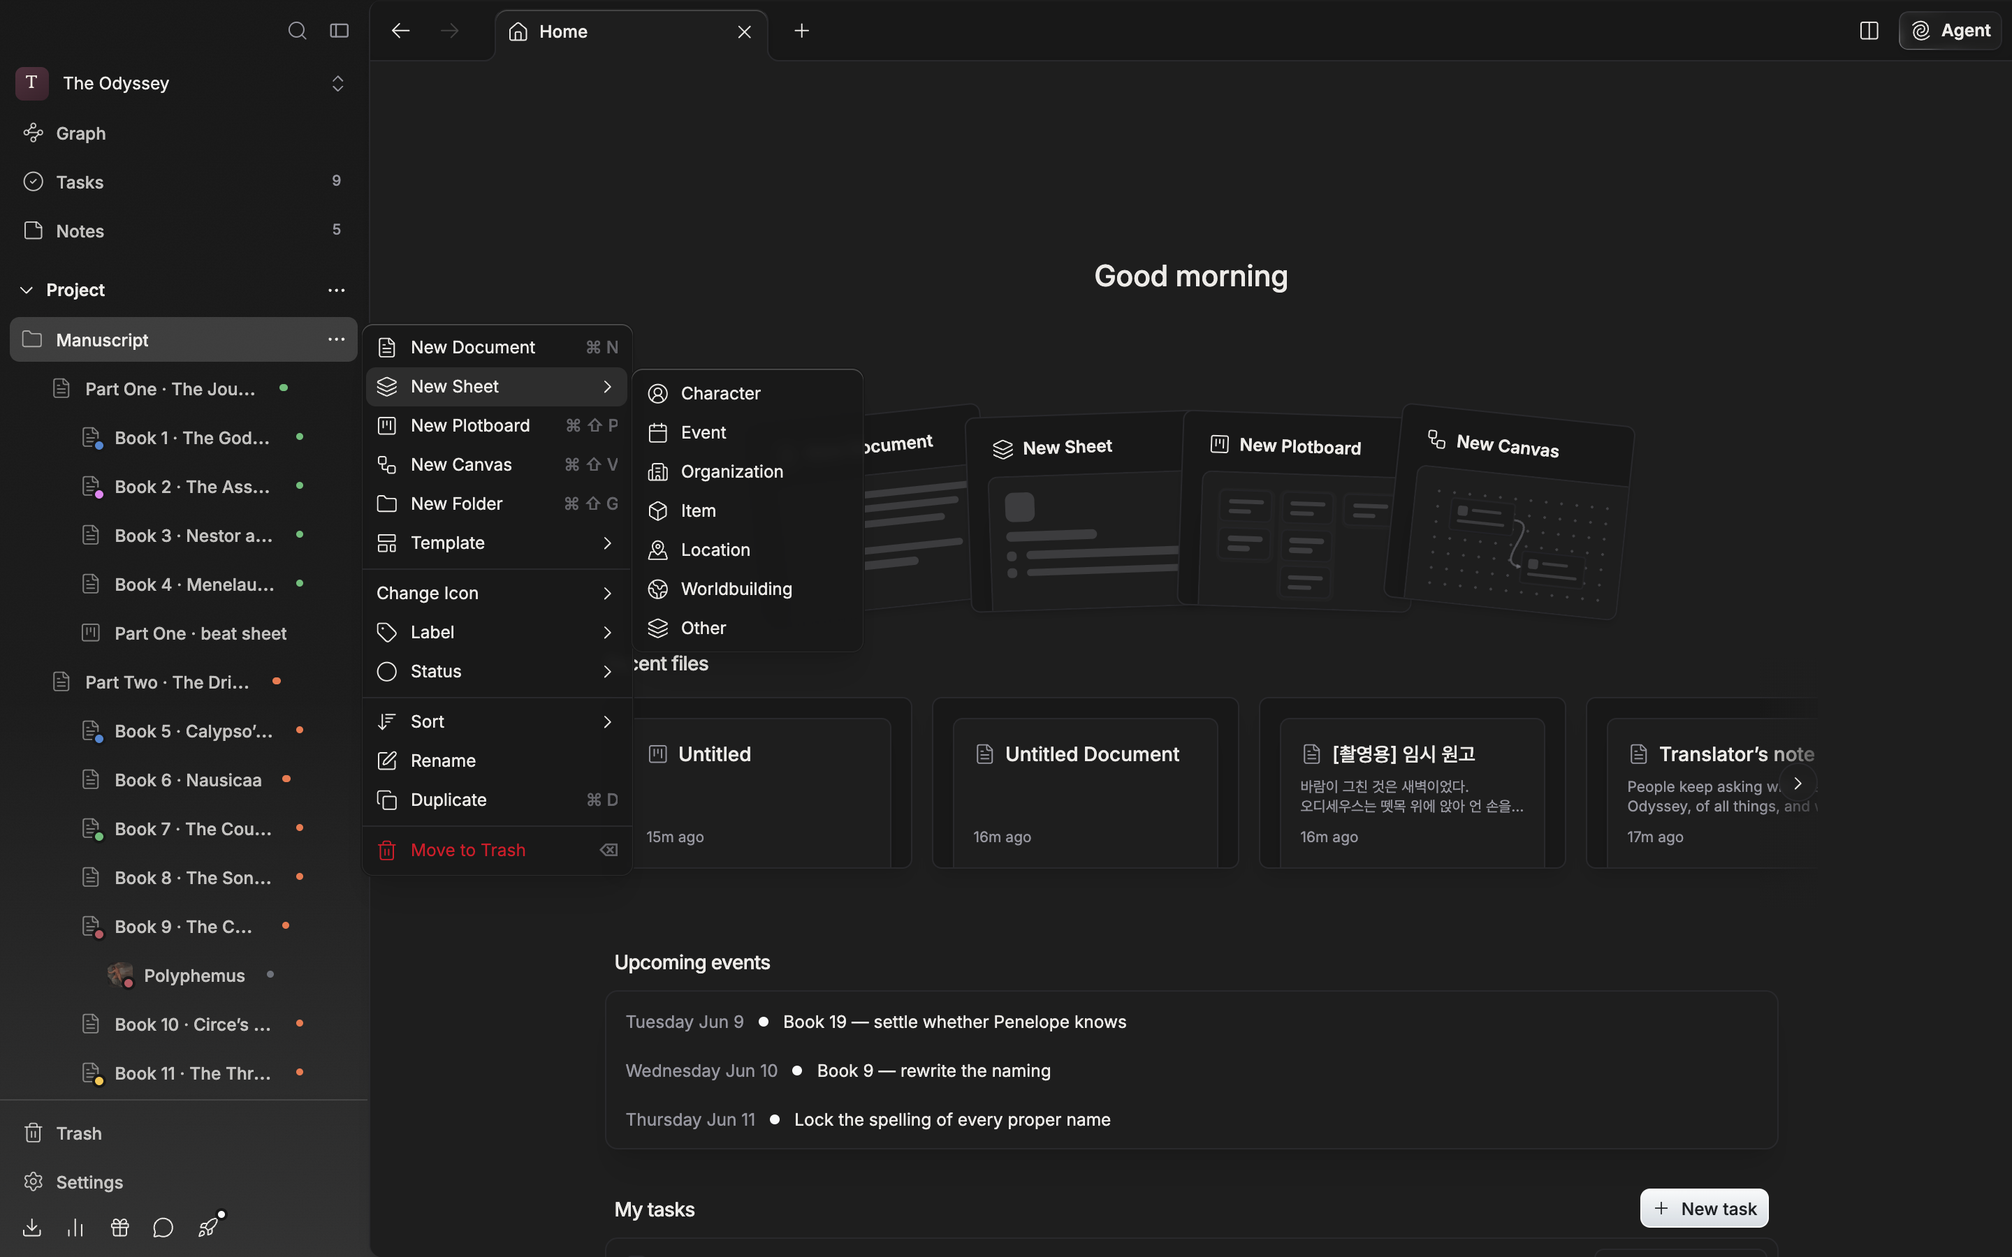Click the New task button
The width and height of the screenshot is (2012, 1257).
click(x=1705, y=1209)
